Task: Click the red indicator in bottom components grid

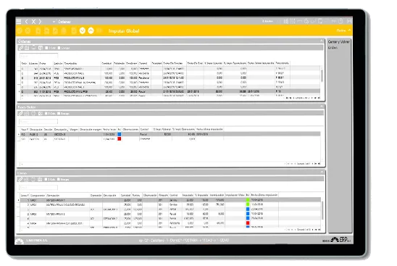Action: point(248,223)
